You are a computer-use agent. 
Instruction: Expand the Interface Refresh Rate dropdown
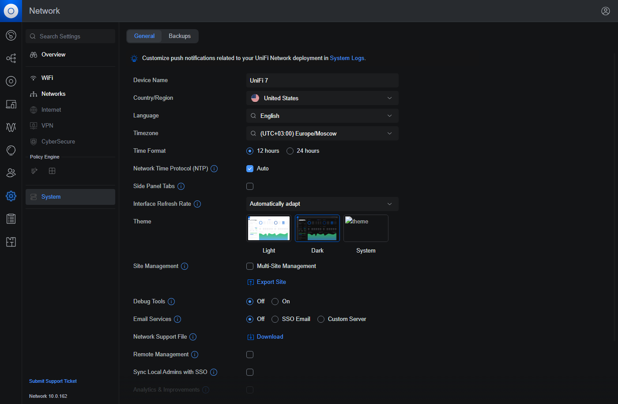pyautogui.click(x=322, y=204)
